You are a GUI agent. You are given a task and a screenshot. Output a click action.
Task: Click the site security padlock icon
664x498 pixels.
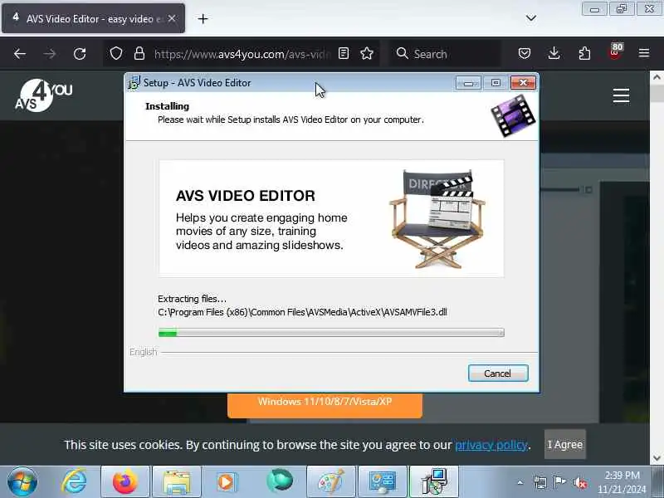click(x=139, y=54)
